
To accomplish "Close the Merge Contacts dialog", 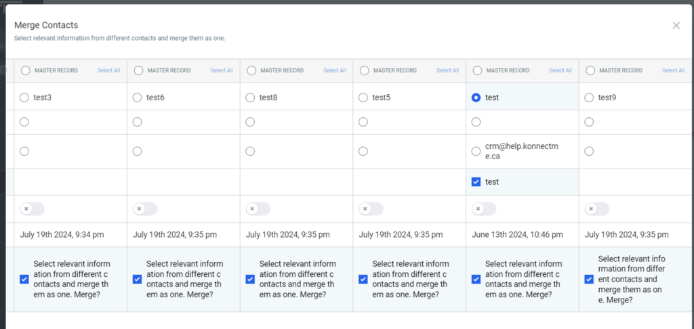I will pyautogui.click(x=676, y=26).
